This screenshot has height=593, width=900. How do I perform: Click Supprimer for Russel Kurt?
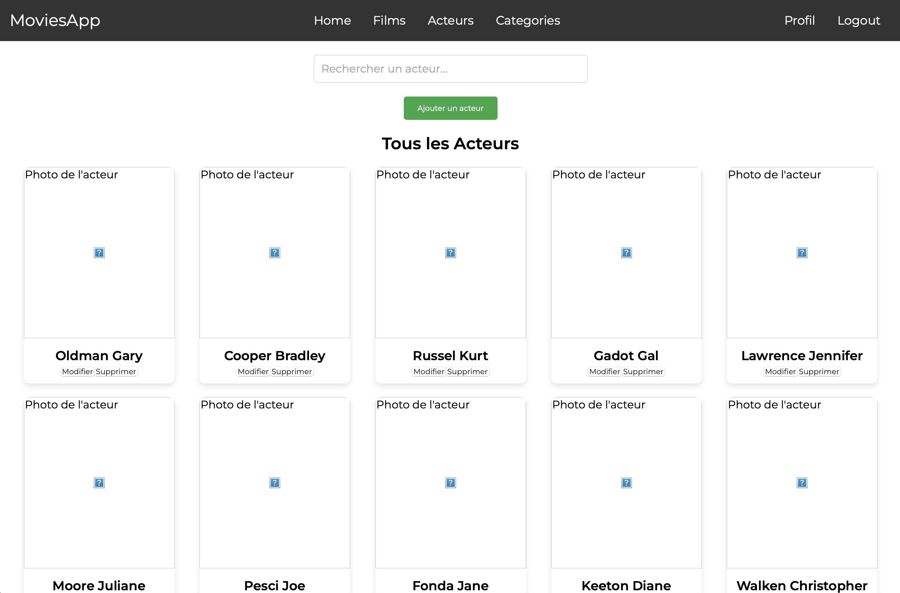pos(467,371)
